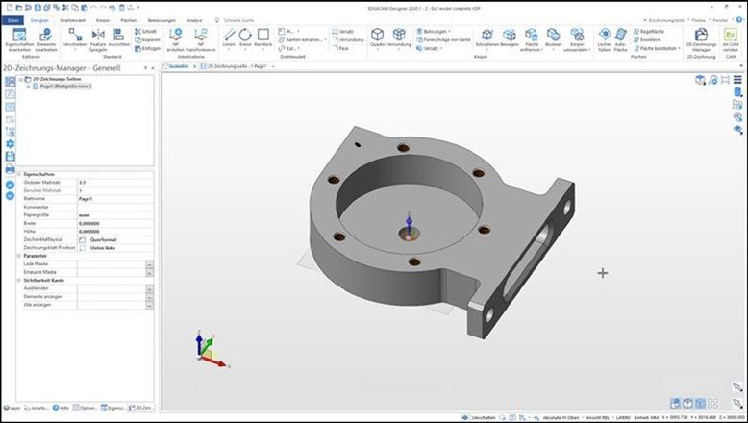
Task: Click the round up-arrow icon in sidebar
Action: coord(10,185)
